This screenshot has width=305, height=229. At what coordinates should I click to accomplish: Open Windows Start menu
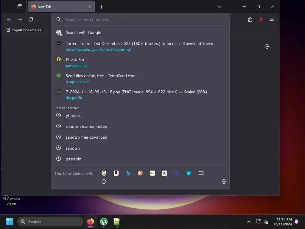10,222
